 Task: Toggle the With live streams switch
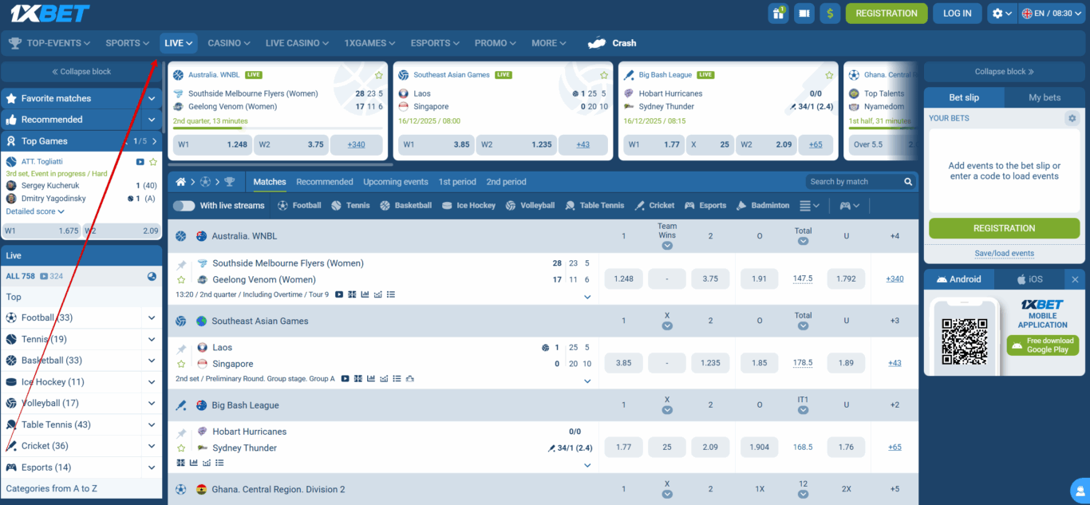tap(184, 206)
